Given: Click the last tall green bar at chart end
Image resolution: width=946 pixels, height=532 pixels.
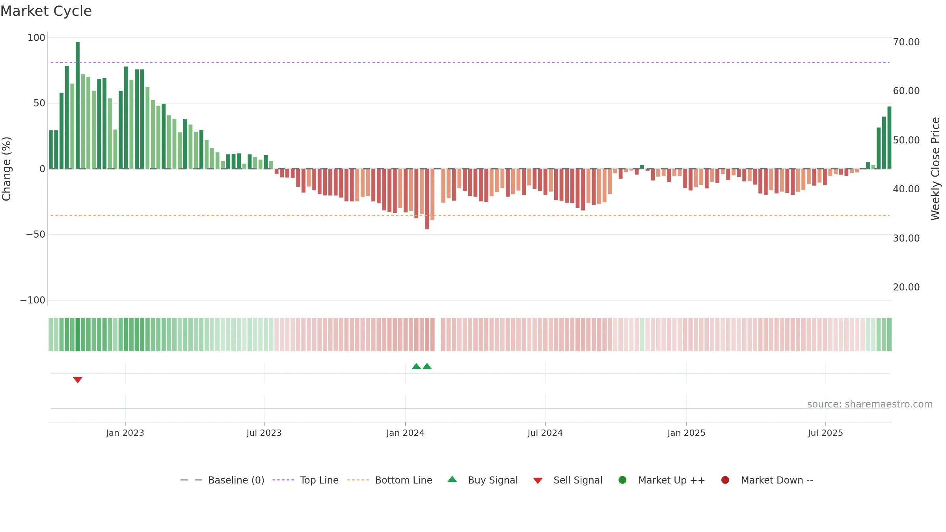Looking at the screenshot, I should [x=889, y=138].
